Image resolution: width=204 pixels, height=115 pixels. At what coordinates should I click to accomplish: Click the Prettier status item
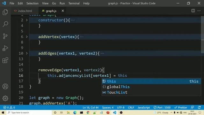181,107
